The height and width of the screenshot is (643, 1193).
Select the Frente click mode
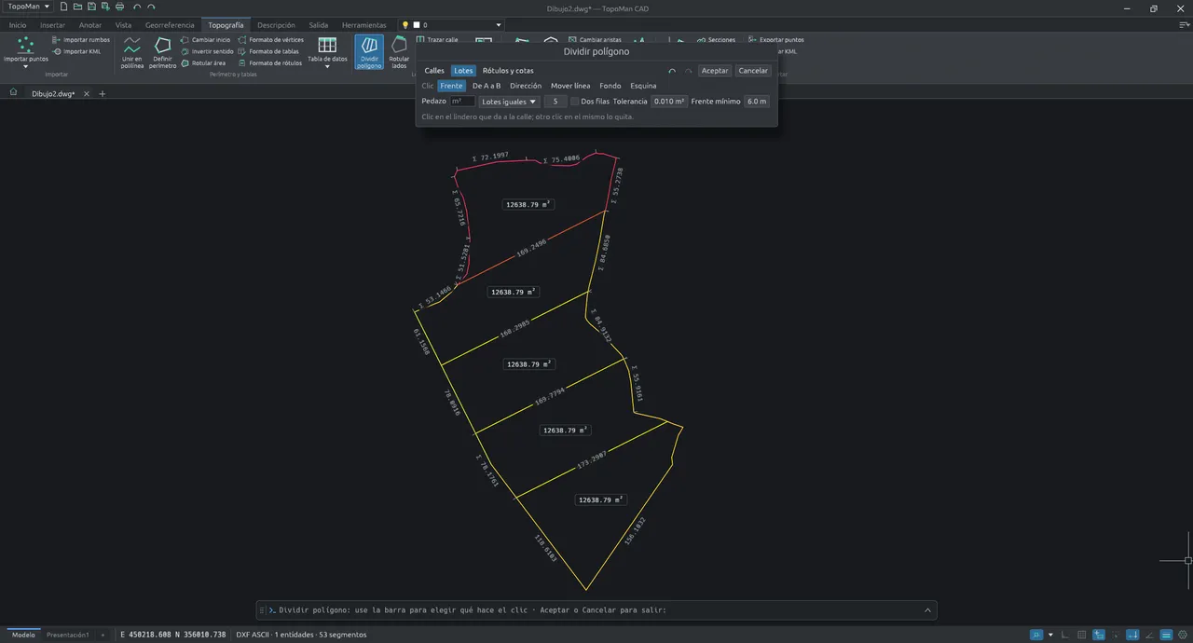[x=451, y=86]
